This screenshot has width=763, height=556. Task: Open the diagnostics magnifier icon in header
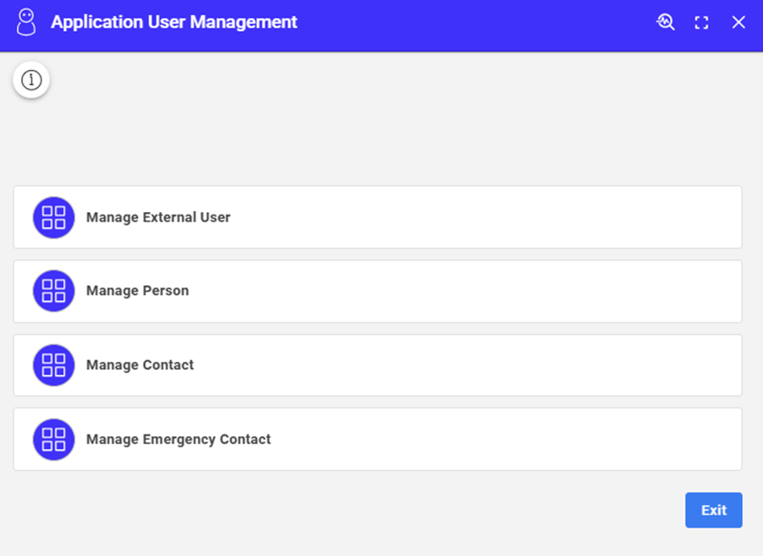pyautogui.click(x=665, y=22)
